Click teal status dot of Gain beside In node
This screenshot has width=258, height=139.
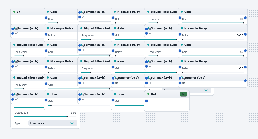48,12
